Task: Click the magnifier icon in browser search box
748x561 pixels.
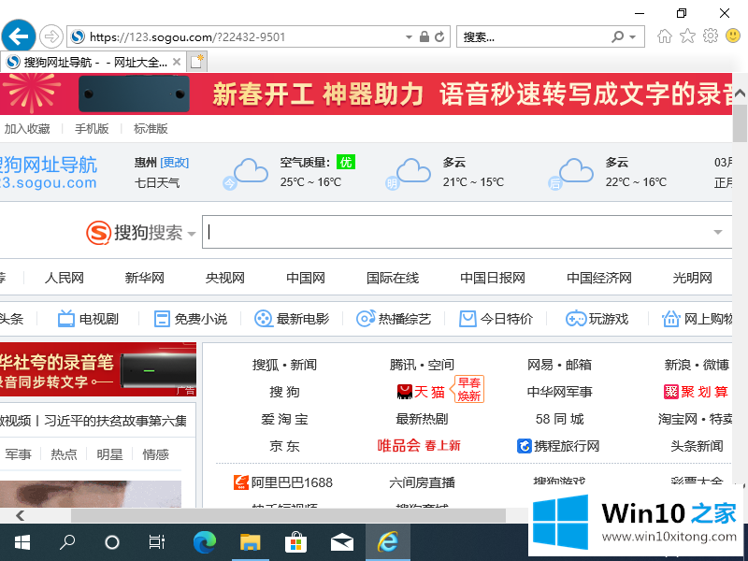Action: point(618,36)
